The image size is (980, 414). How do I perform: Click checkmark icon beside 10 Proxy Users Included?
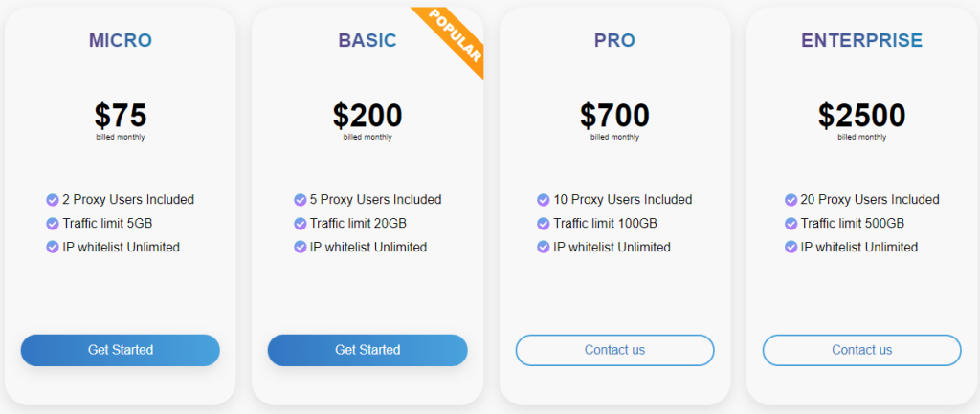(544, 200)
